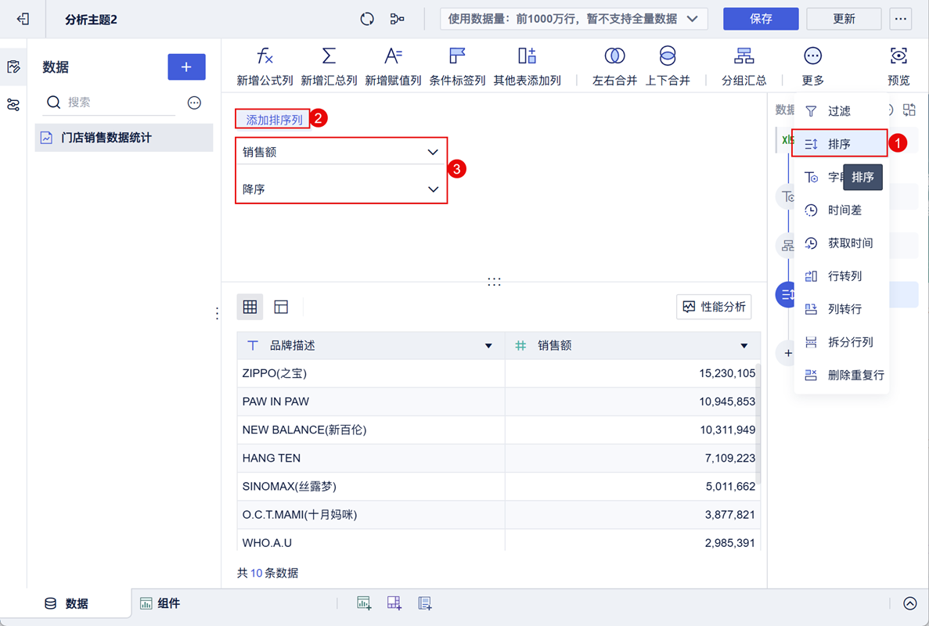Select the 其他表添加列 tool
929x626 pixels.
pos(527,67)
